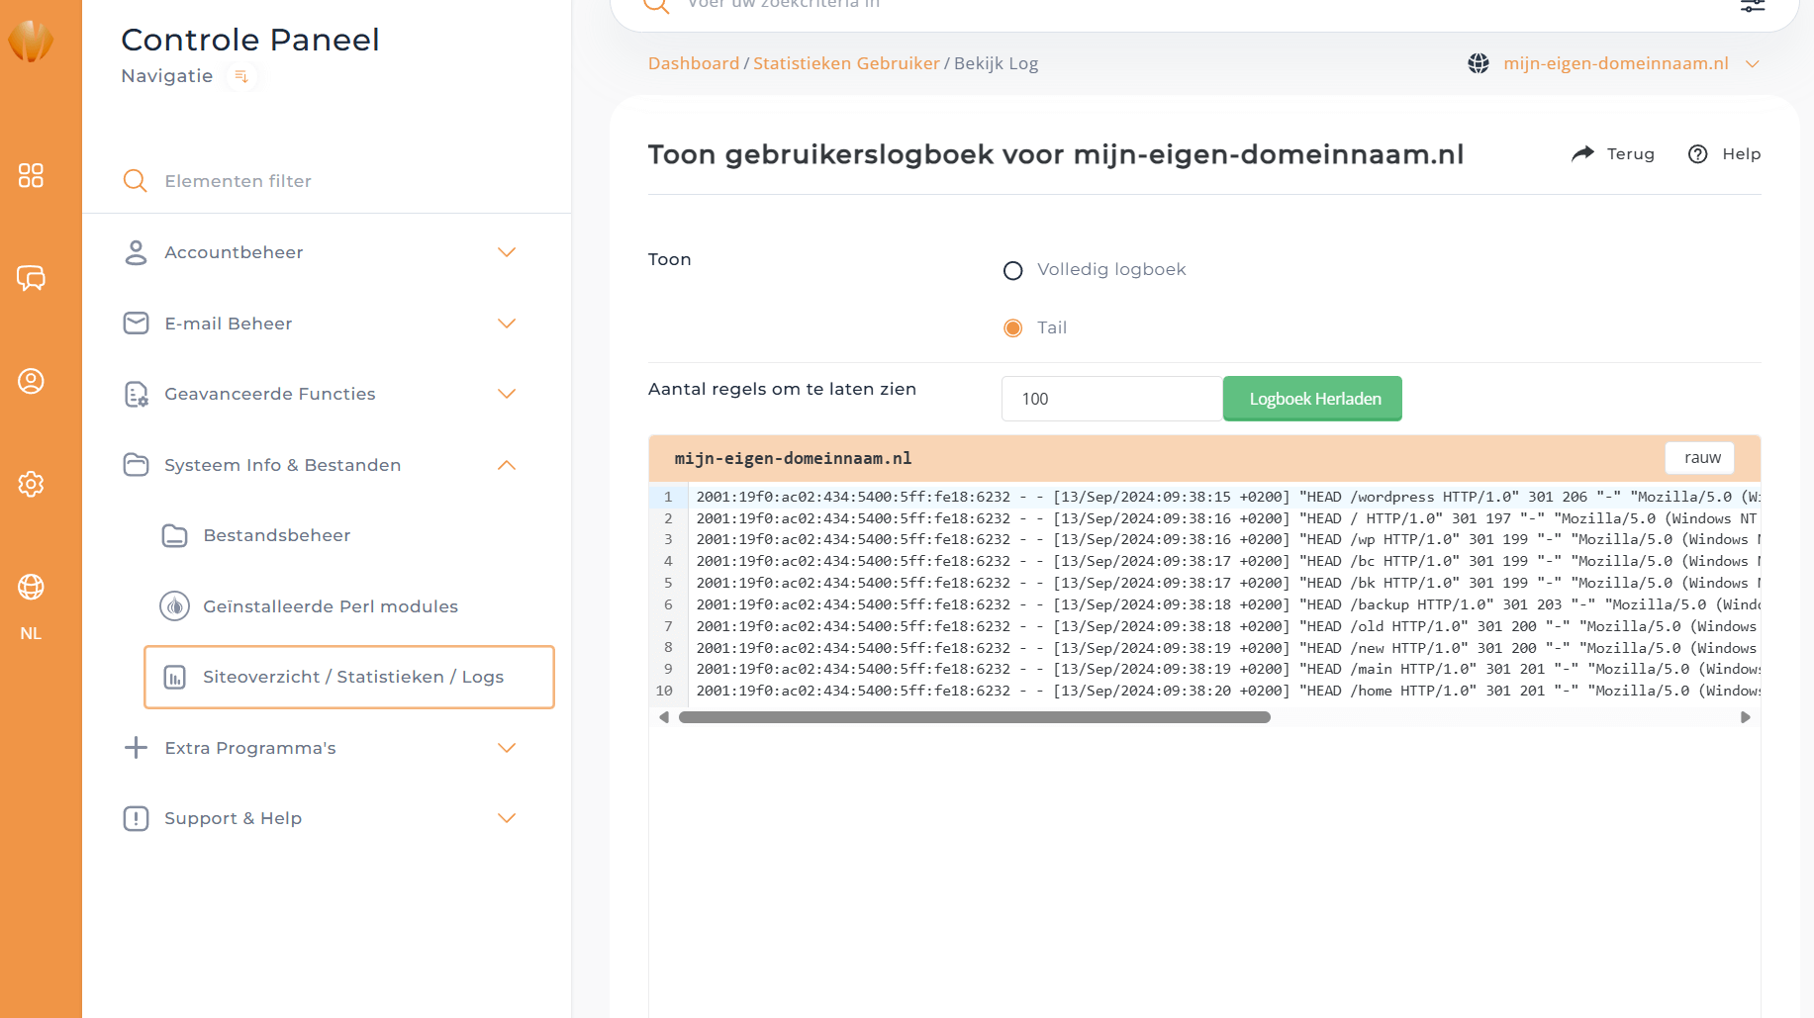This screenshot has height=1018, width=1814.
Task: Click the Siteoverzicht statistics chart icon
Action: coord(174,677)
